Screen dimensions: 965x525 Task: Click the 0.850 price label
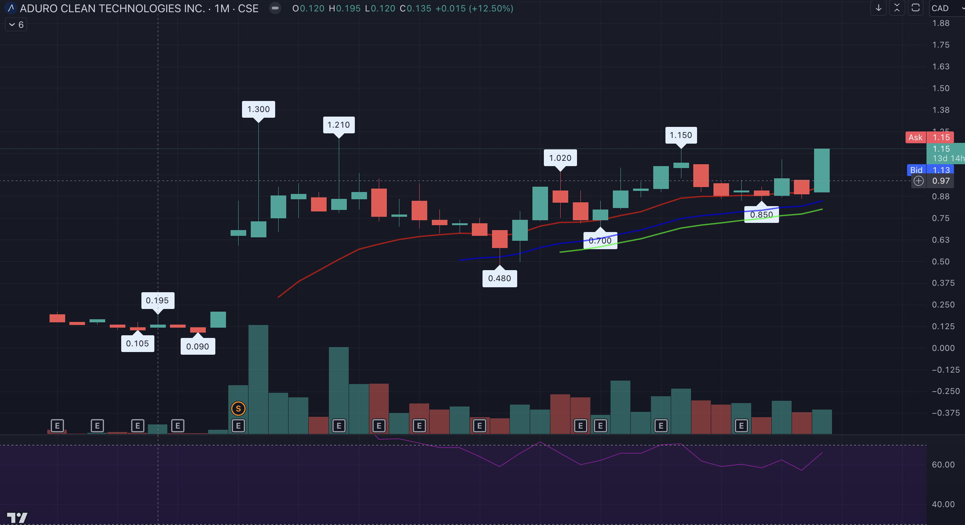coord(761,215)
